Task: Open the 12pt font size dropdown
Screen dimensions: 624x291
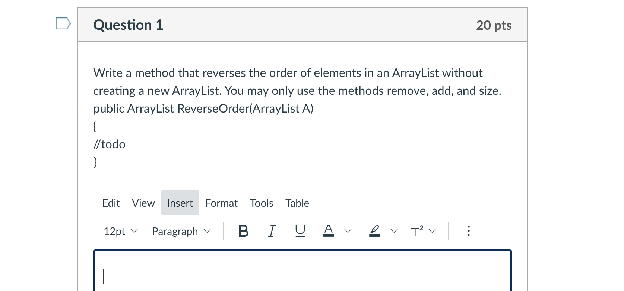Action: [121, 231]
